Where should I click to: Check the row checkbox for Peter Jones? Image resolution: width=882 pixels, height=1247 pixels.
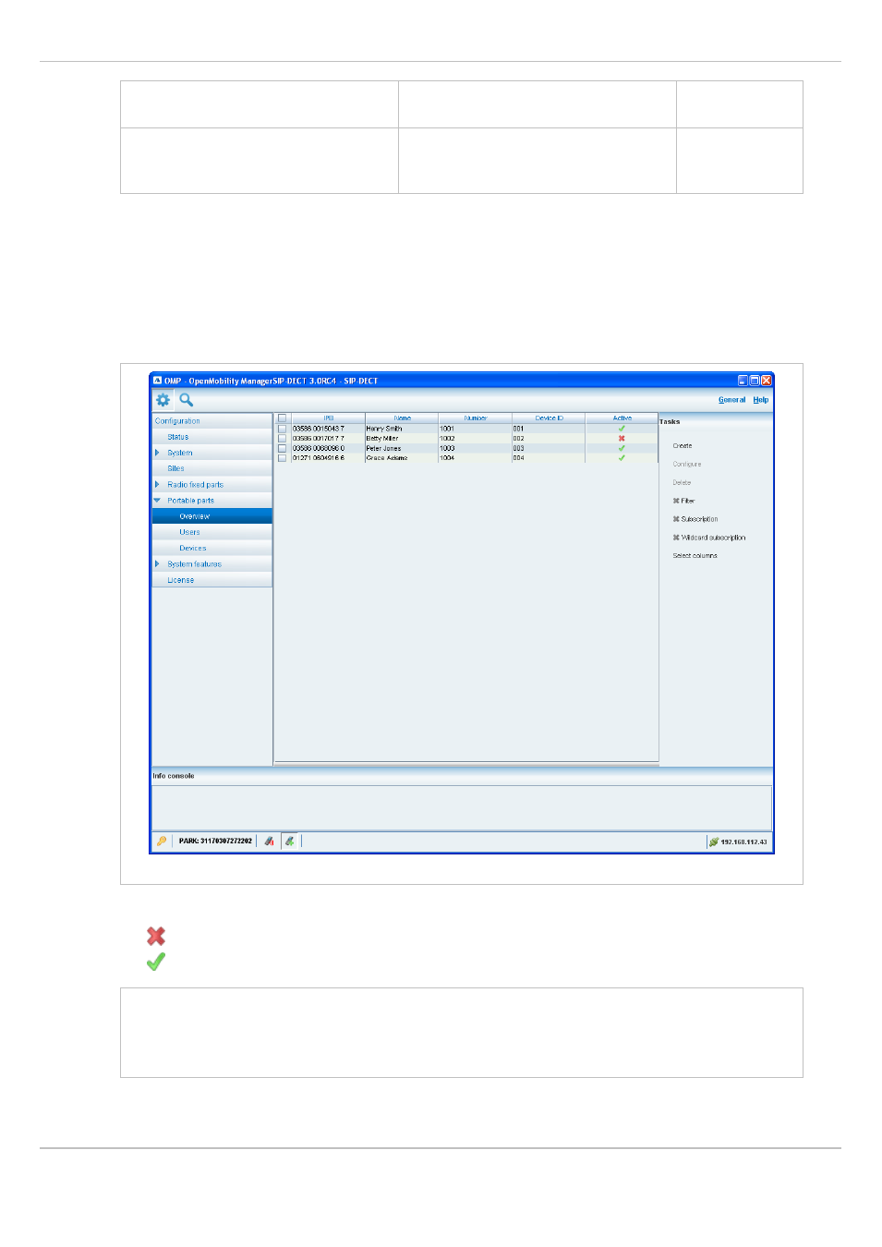pos(282,448)
